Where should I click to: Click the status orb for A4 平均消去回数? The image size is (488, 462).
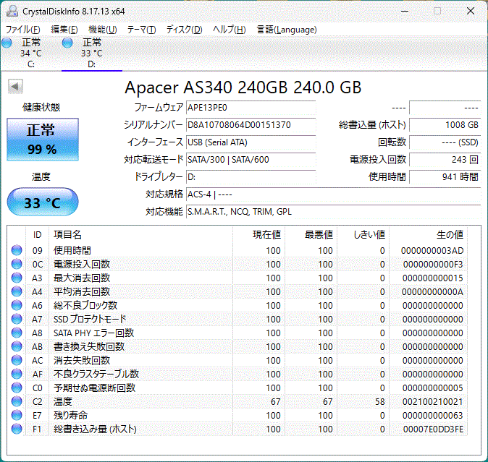coord(17,291)
